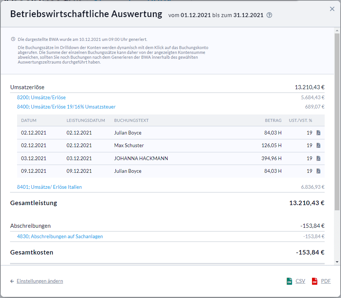Image resolution: width=341 pixels, height=298 pixels.
Task: Expand account 8401 Umsätze/Erlöse Italien
Action: (49, 187)
